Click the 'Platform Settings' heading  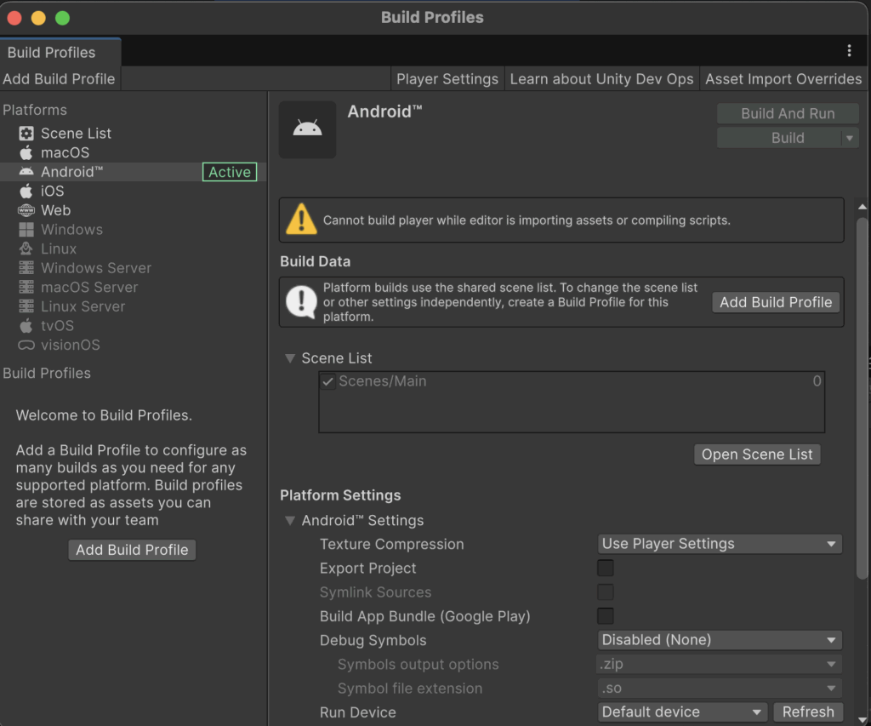340,495
